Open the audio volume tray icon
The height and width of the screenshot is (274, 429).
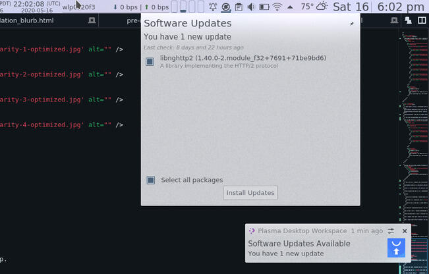click(251, 7)
